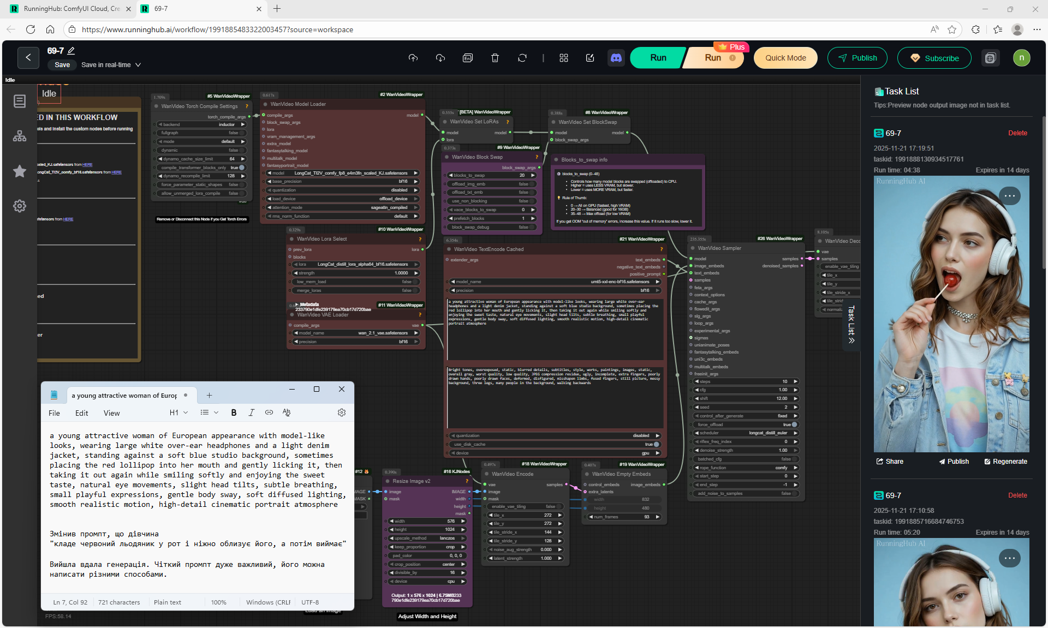Switch to the RunningHub ComfyUI Cloud browser tab
Image resolution: width=1048 pixels, height=628 pixels.
pos(71,9)
